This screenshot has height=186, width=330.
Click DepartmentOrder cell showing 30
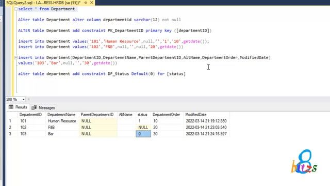pos(167,134)
